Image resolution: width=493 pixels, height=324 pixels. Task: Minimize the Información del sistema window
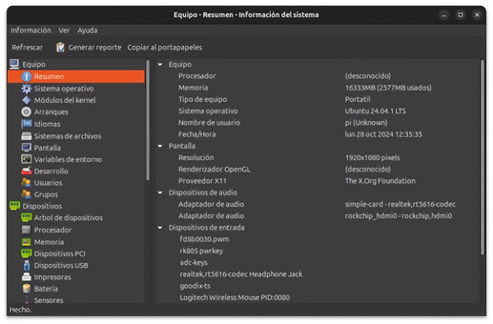tap(444, 15)
